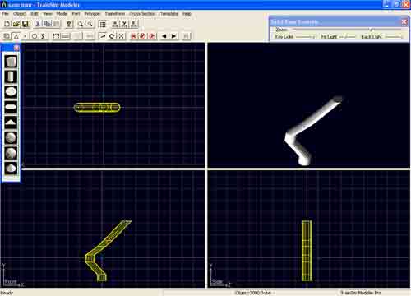Click the third red circular icon
This screenshot has height=296, width=411.
click(152, 36)
